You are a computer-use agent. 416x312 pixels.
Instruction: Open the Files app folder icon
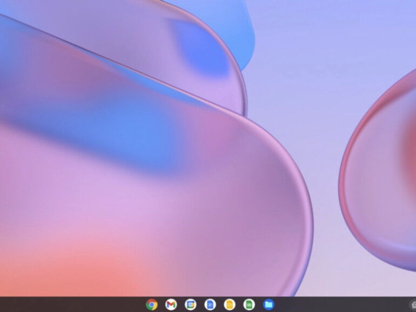pyautogui.click(x=269, y=304)
